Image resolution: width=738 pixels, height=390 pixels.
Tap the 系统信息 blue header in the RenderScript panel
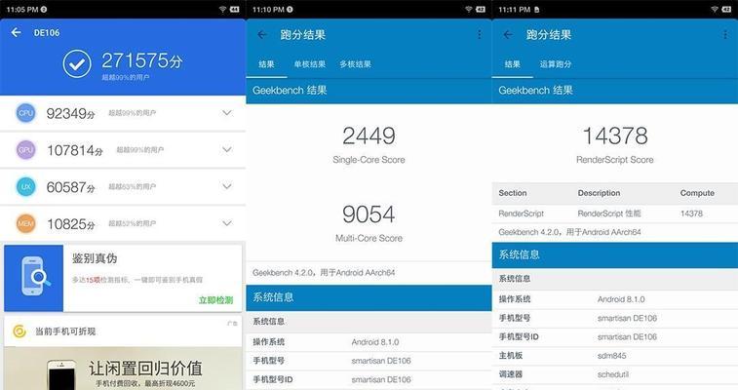615,254
